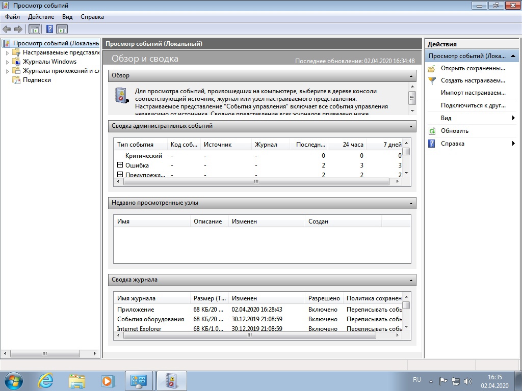Click the show/hide console tree toolbar icon
The image size is (522, 391).
35,30
